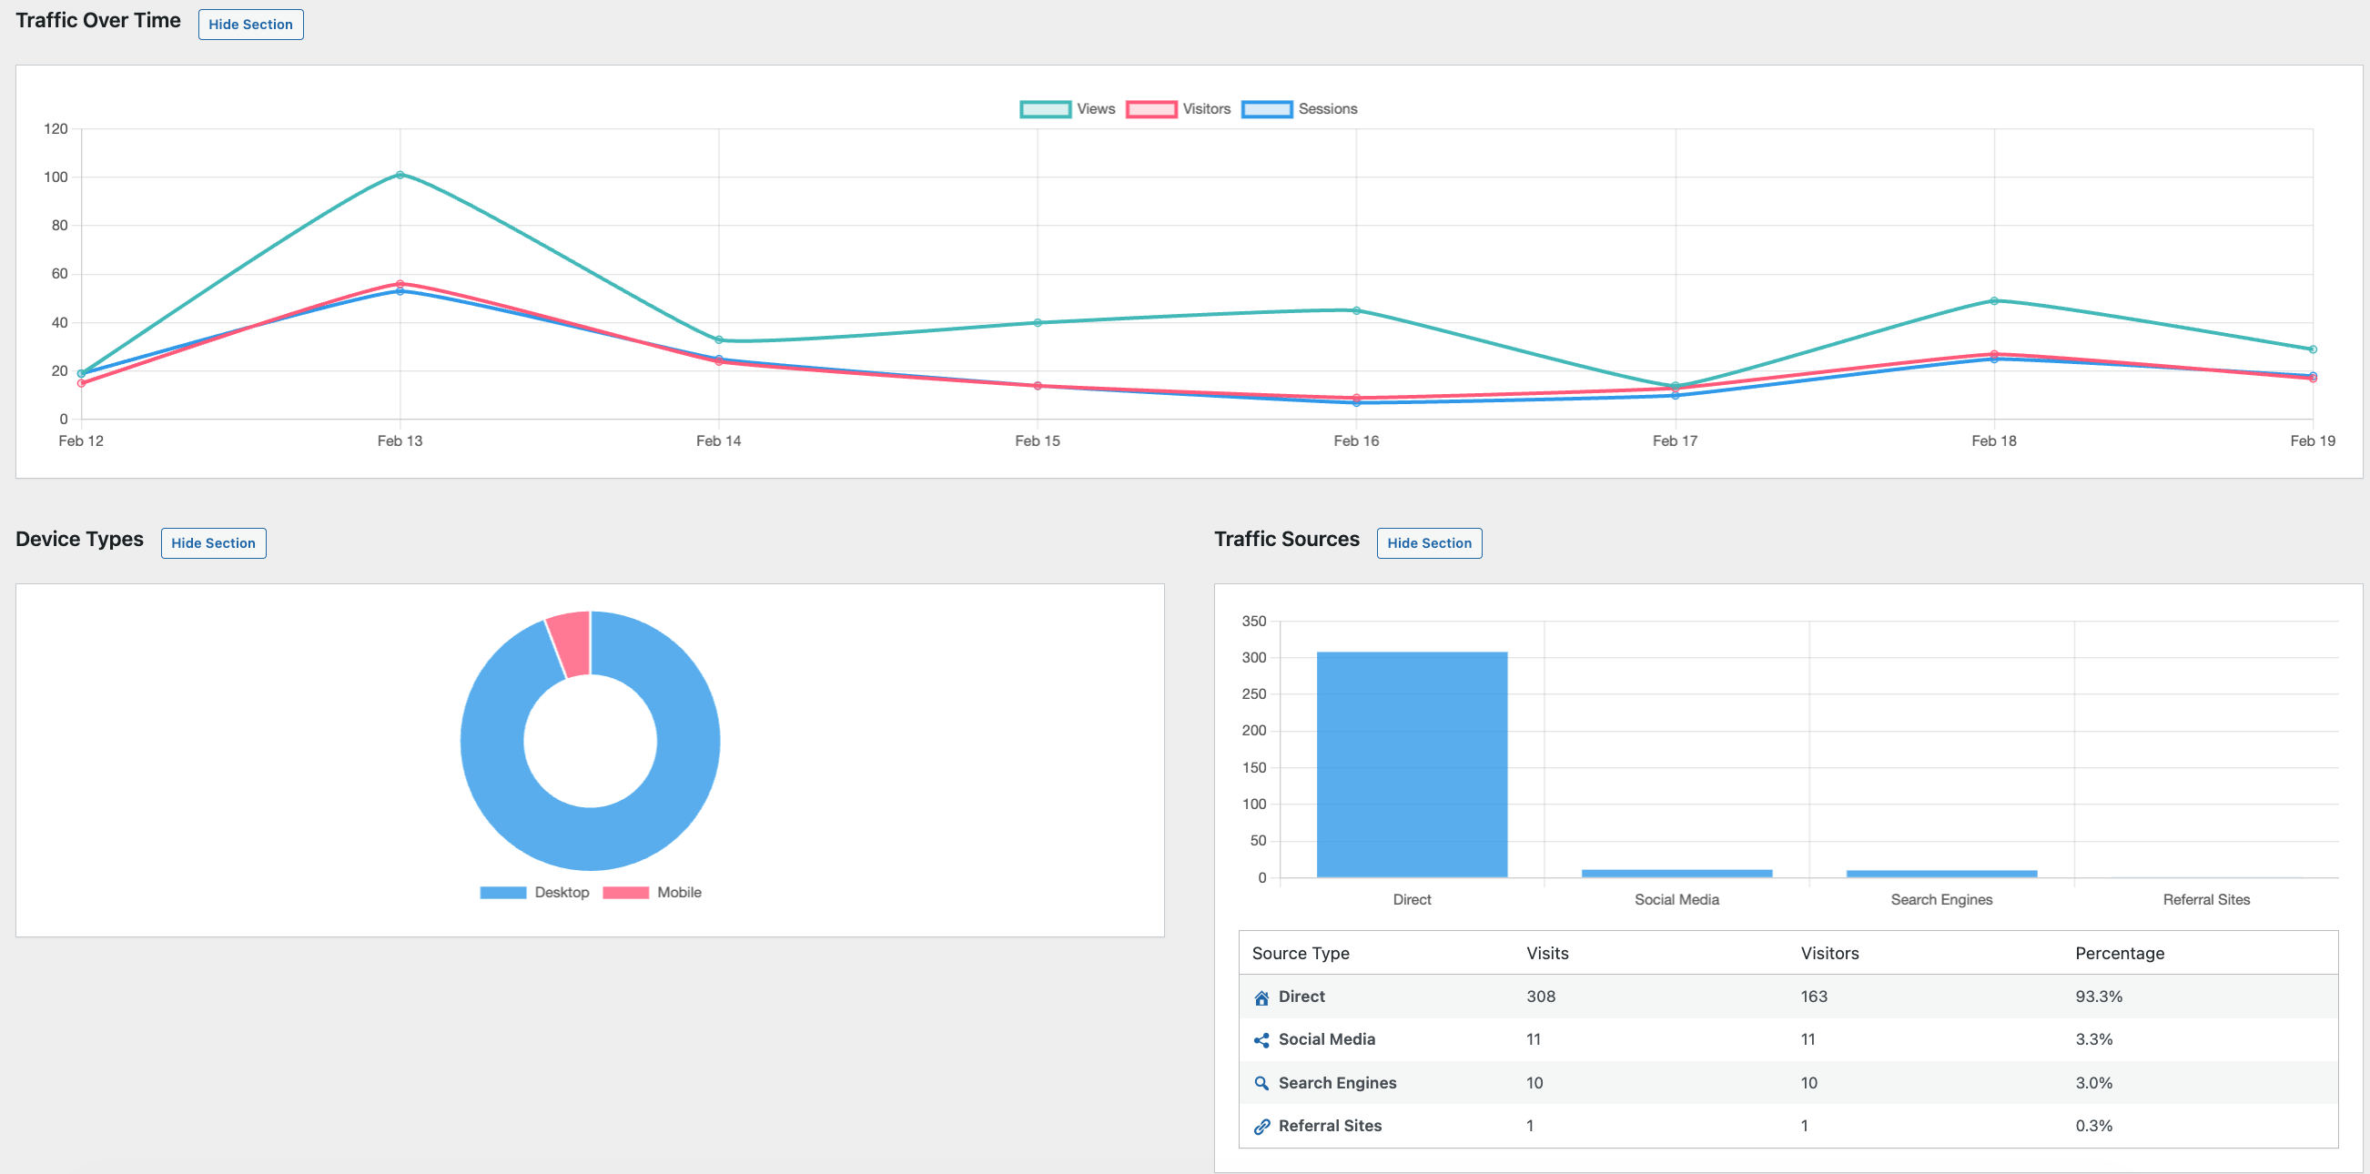The image size is (2370, 1174).
Task: Collapse the Device Types section
Action: coord(214,542)
